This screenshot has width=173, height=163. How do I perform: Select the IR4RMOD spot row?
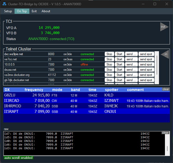pos(86,106)
